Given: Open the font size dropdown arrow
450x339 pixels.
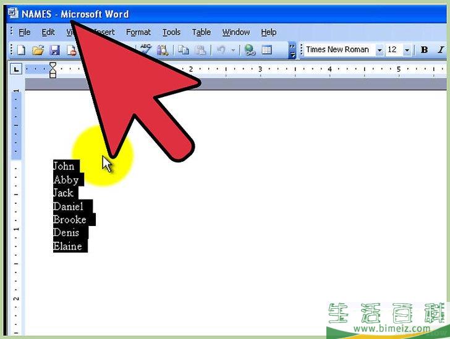Looking at the screenshot, I should (407, 51).
